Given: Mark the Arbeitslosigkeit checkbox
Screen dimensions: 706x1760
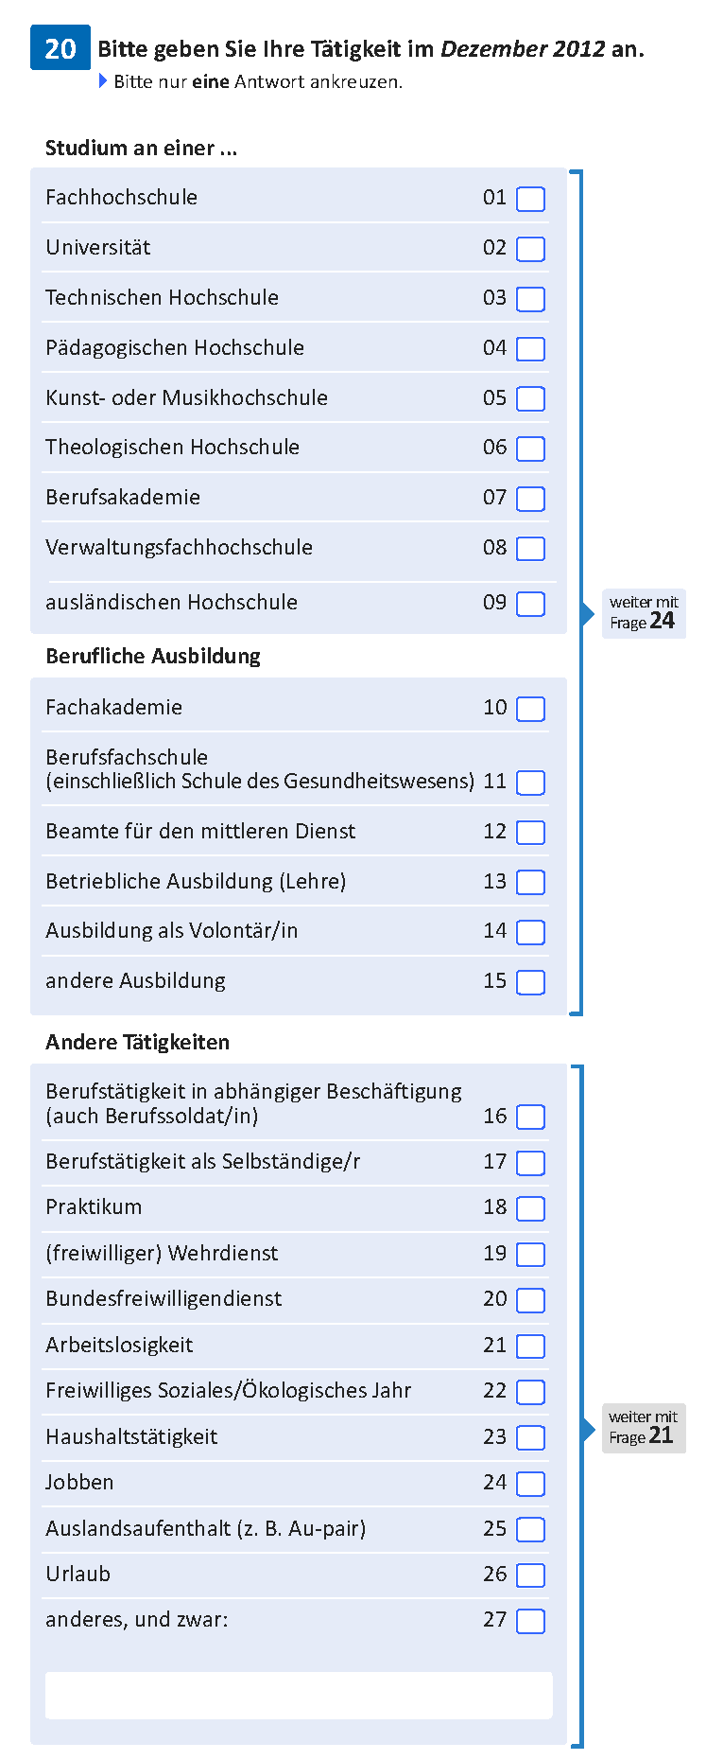Looking at the screenshot, I should 531,1346.
